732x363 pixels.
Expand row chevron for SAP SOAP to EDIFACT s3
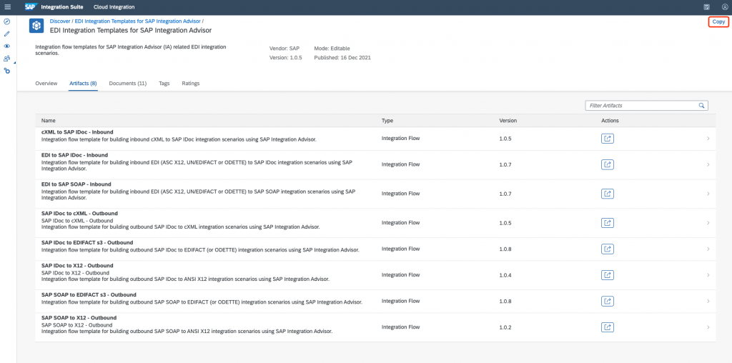point(708,302)
